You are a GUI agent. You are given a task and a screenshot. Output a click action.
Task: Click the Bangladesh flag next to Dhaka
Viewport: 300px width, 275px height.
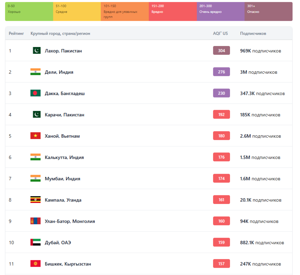[35, 93]
